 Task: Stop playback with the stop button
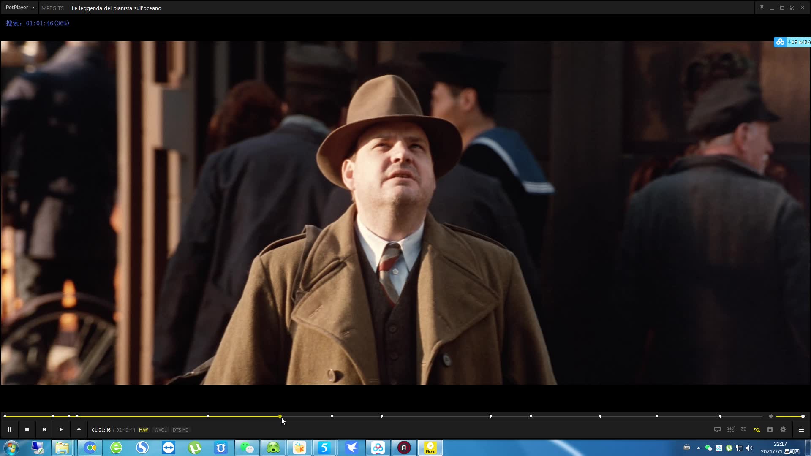27,429
